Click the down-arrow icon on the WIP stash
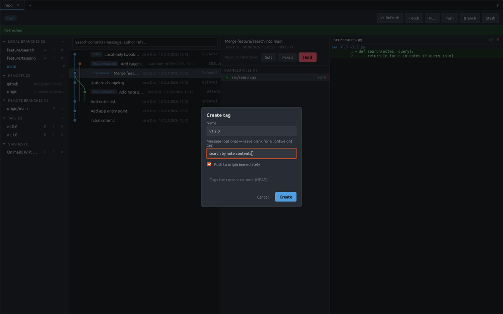Viewport: 503px width, 314px height. click(45, 152)
